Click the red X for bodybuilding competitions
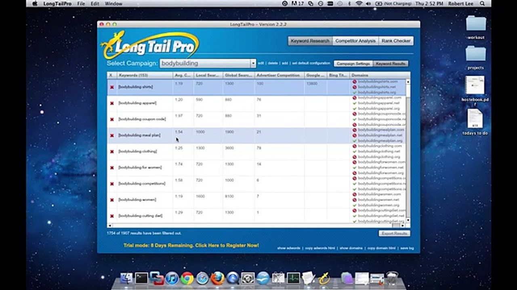 (112, 184)
